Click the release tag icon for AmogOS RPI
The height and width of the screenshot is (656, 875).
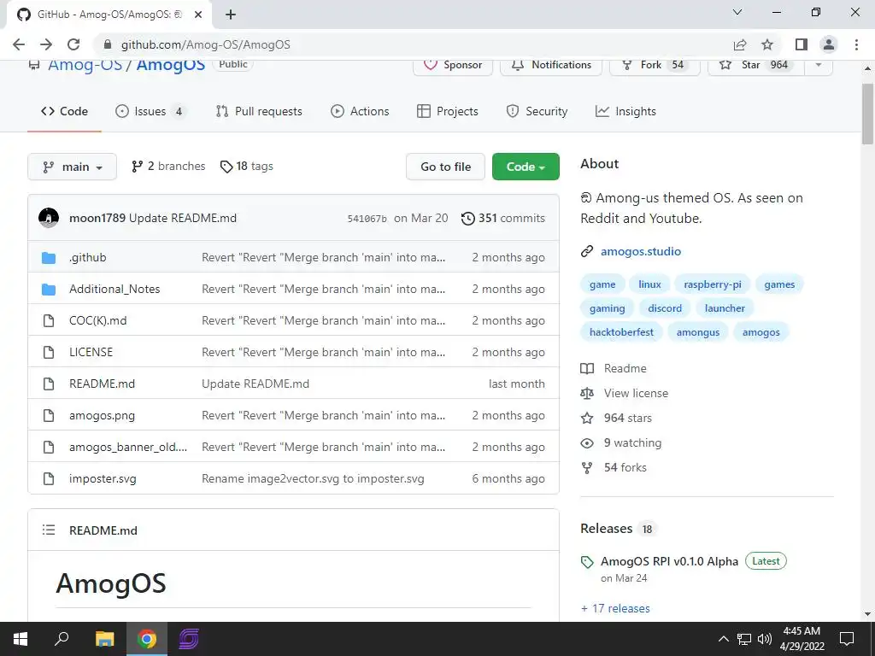(586, 562)
